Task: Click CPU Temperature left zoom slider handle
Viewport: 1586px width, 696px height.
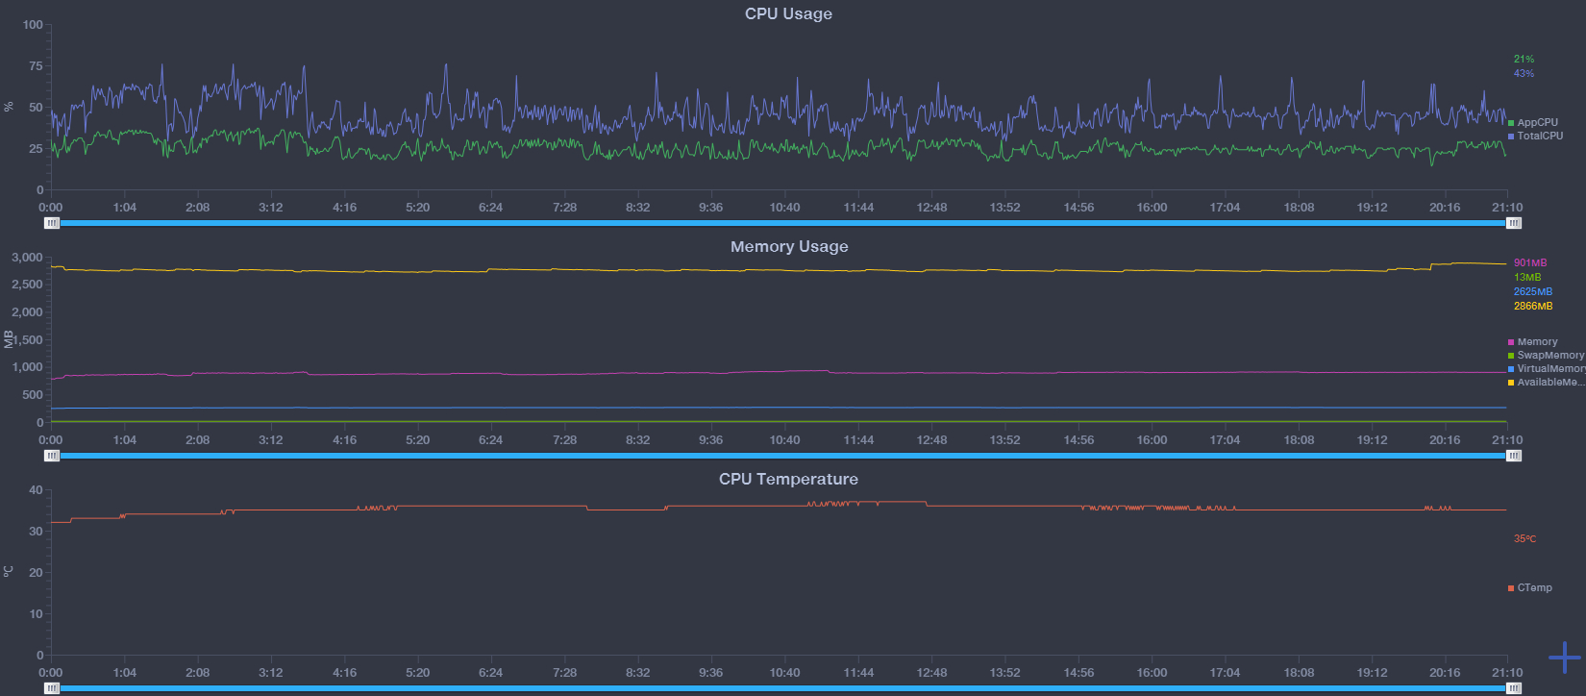Action: (52, 688)
